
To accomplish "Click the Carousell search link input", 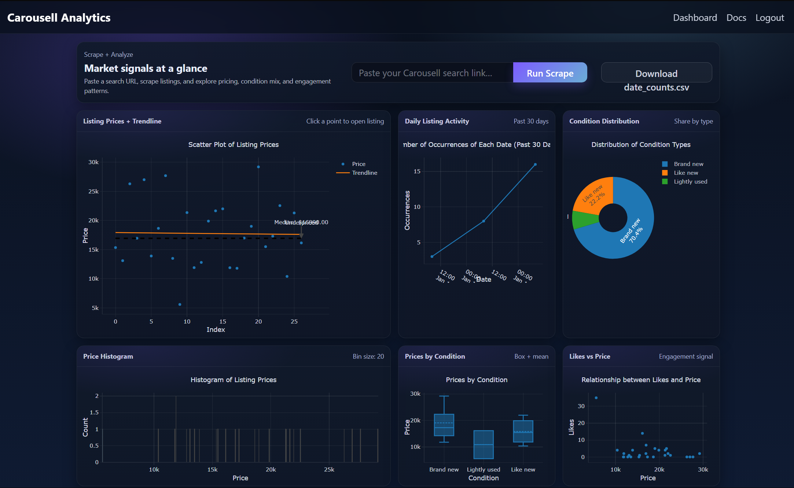I will pyautogui.click(x=432, y=73).
